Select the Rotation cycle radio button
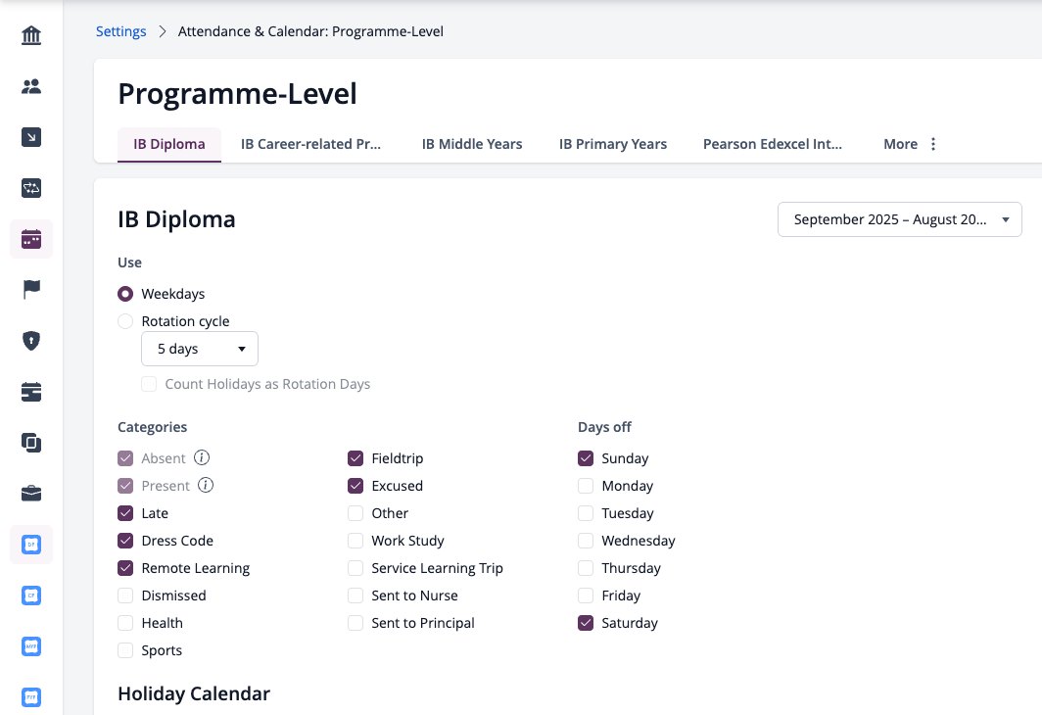 tap(125, 321)
